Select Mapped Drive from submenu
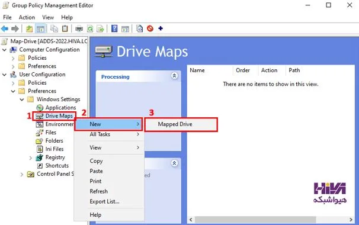This screenshot has height=225, width=359. [181, 124]
